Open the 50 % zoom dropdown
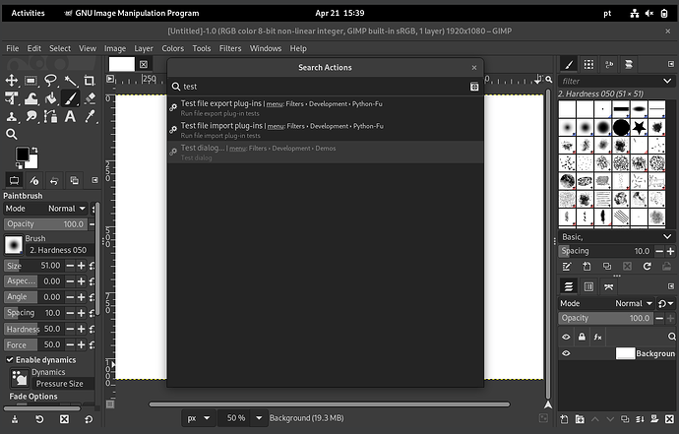The height and width of the screenshot is (434, 679). pos(259,418)
